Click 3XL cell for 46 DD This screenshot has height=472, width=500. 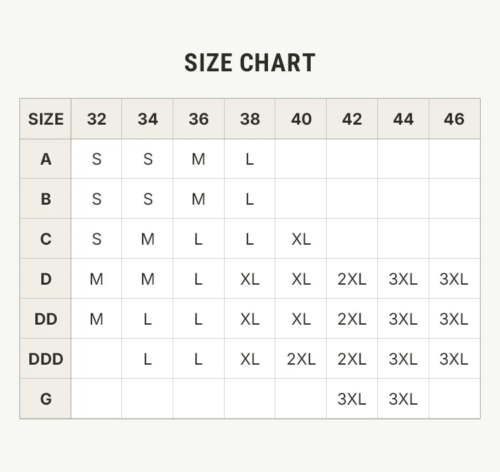[x=455, y=319]
